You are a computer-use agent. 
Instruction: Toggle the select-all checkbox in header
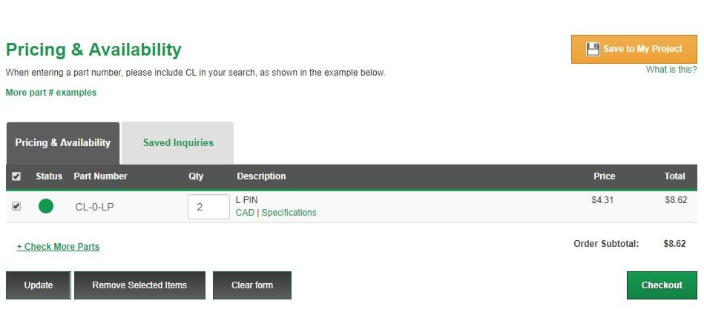(16, 176)
